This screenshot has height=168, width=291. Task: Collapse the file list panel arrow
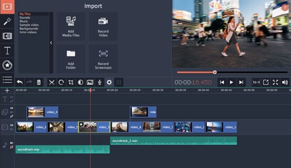click(x=51, y=43)
